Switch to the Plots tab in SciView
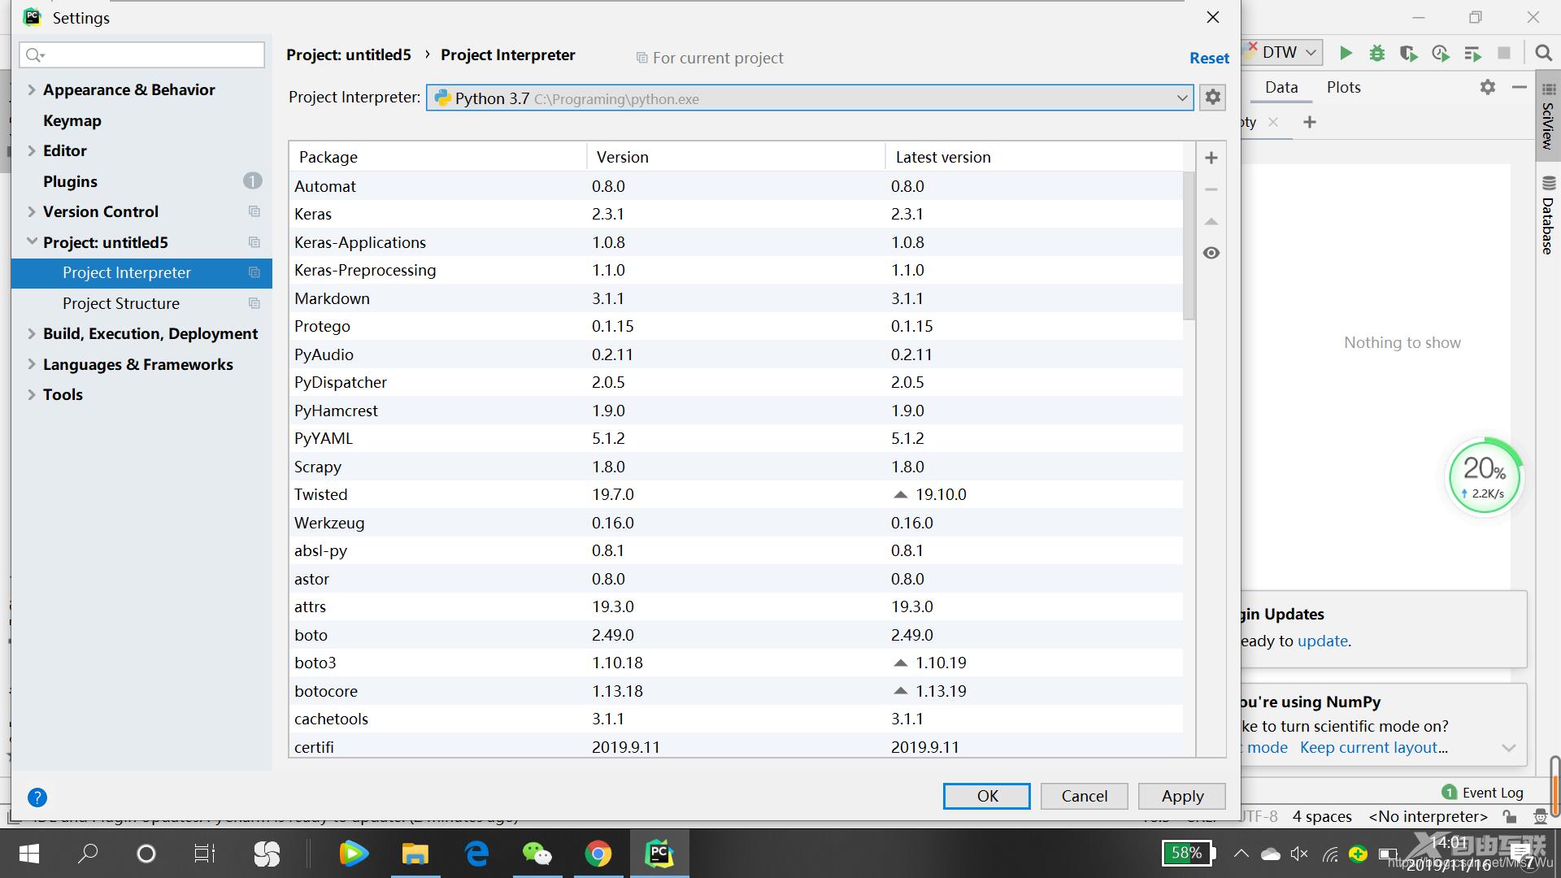The width and height of the screenshot is (1561, 878). tap(1343, 87)
